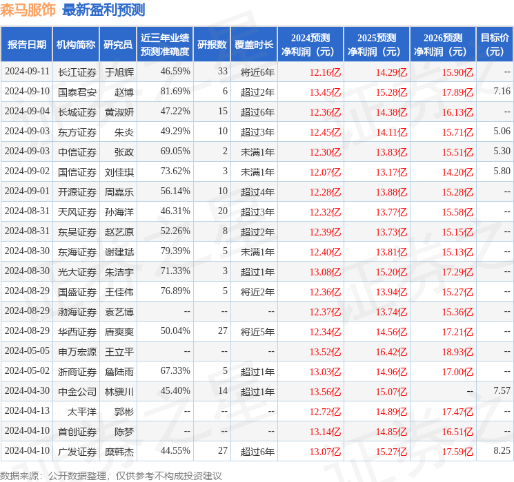Select the 东吴证券 institution cell

click(77, 232)
